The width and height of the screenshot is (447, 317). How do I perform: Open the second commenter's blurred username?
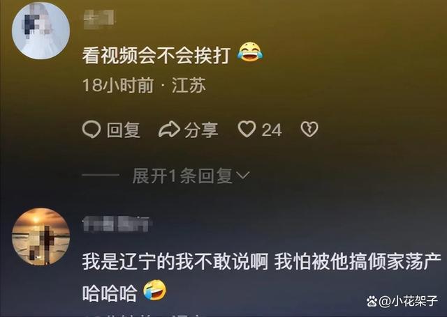pyautogui.click(x=117, y=224)
